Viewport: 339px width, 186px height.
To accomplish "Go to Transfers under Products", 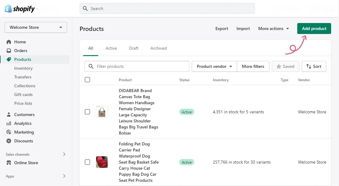I will 23,77.
